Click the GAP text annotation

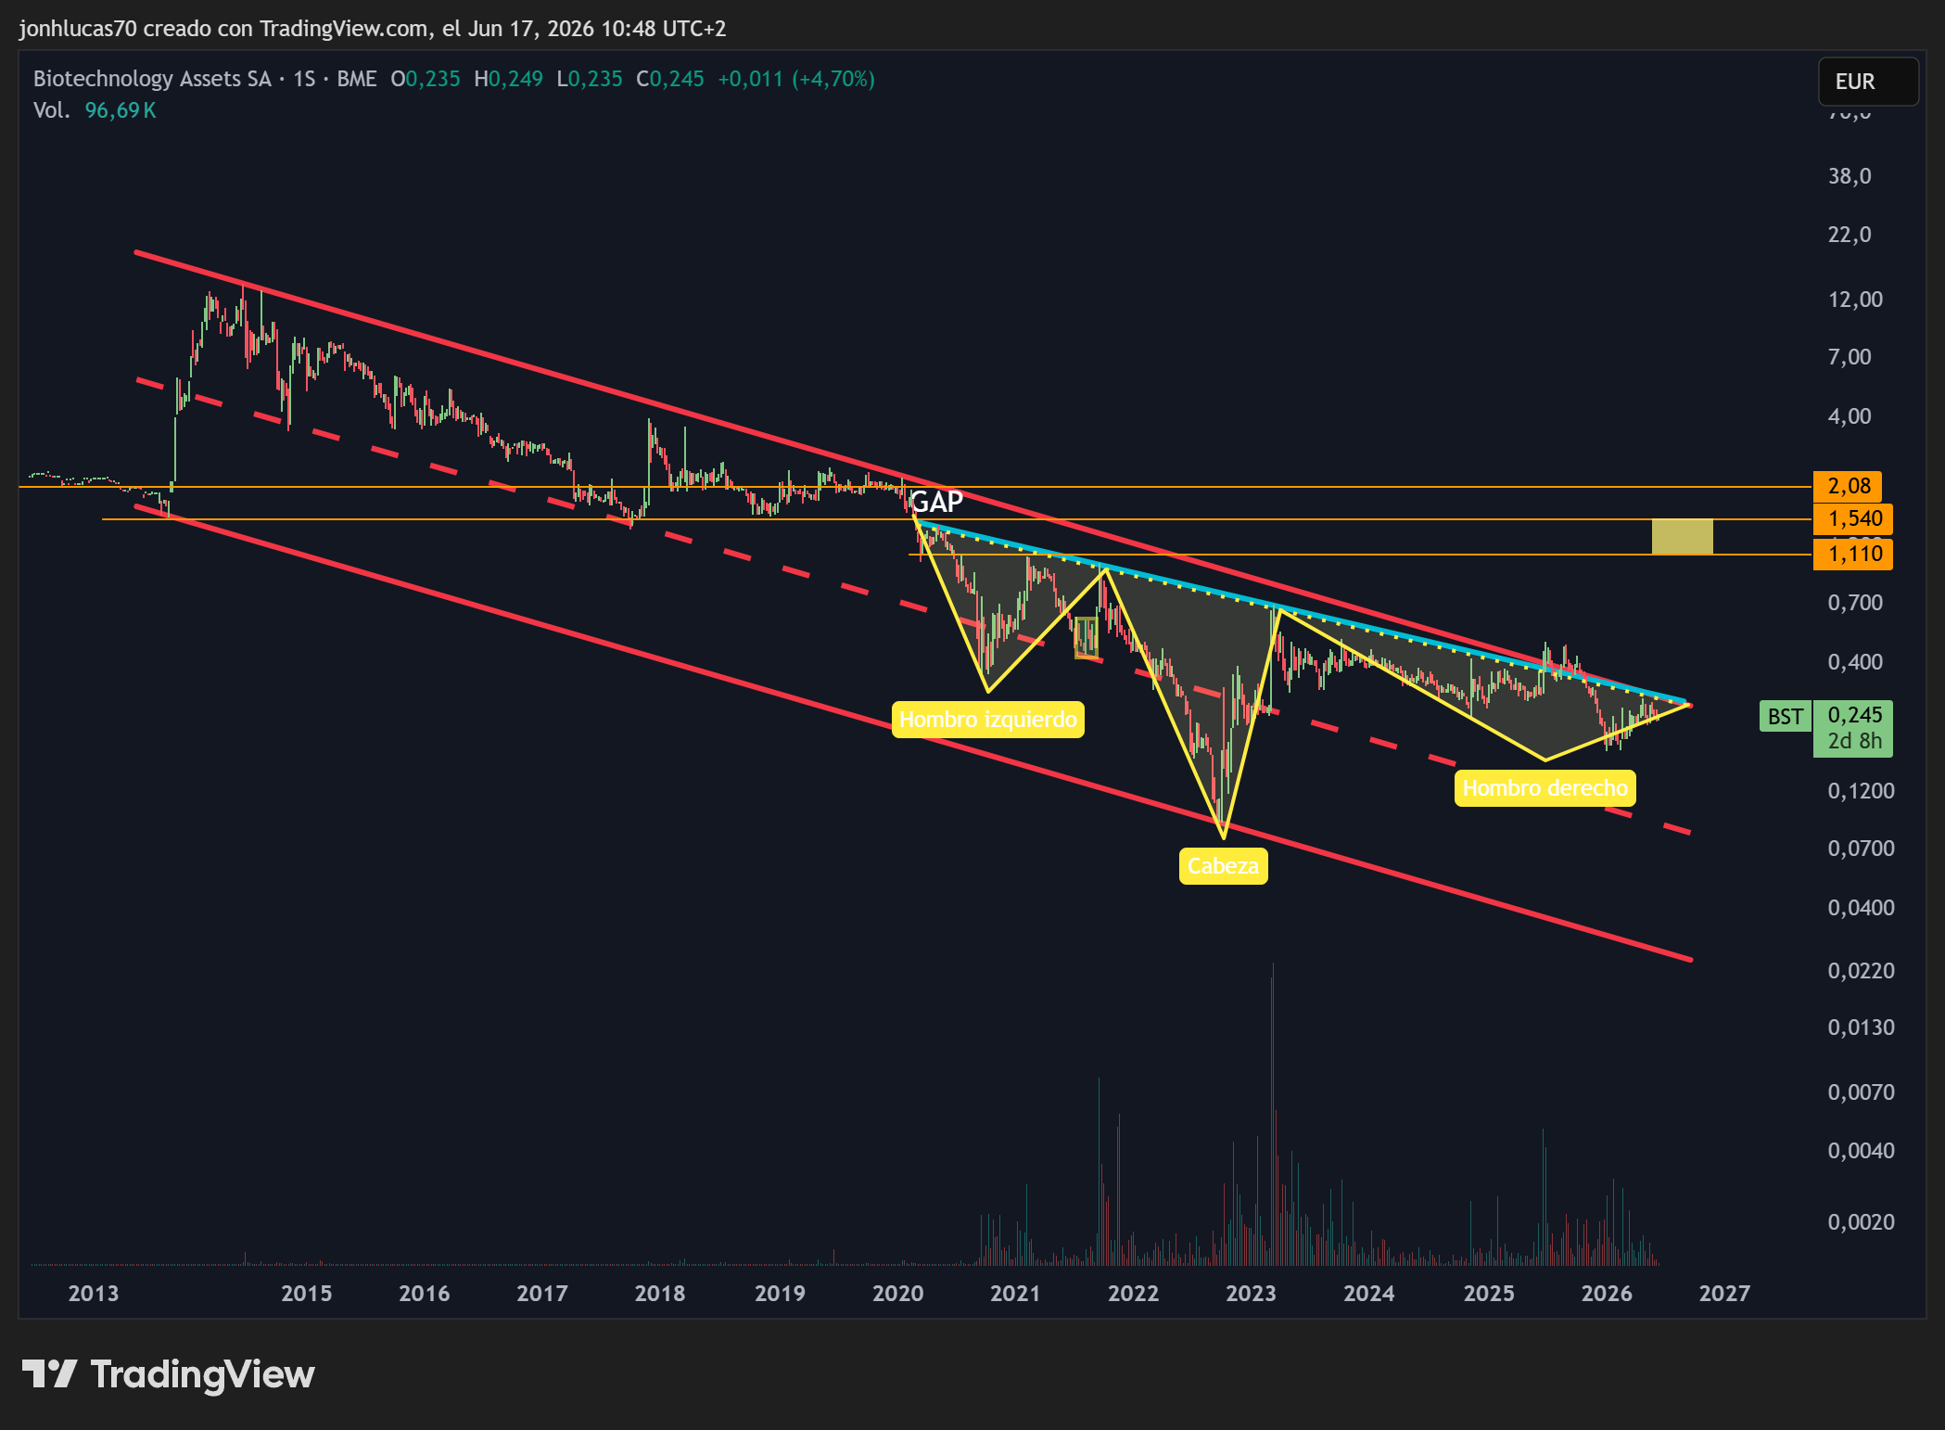[x=937, y=502]
